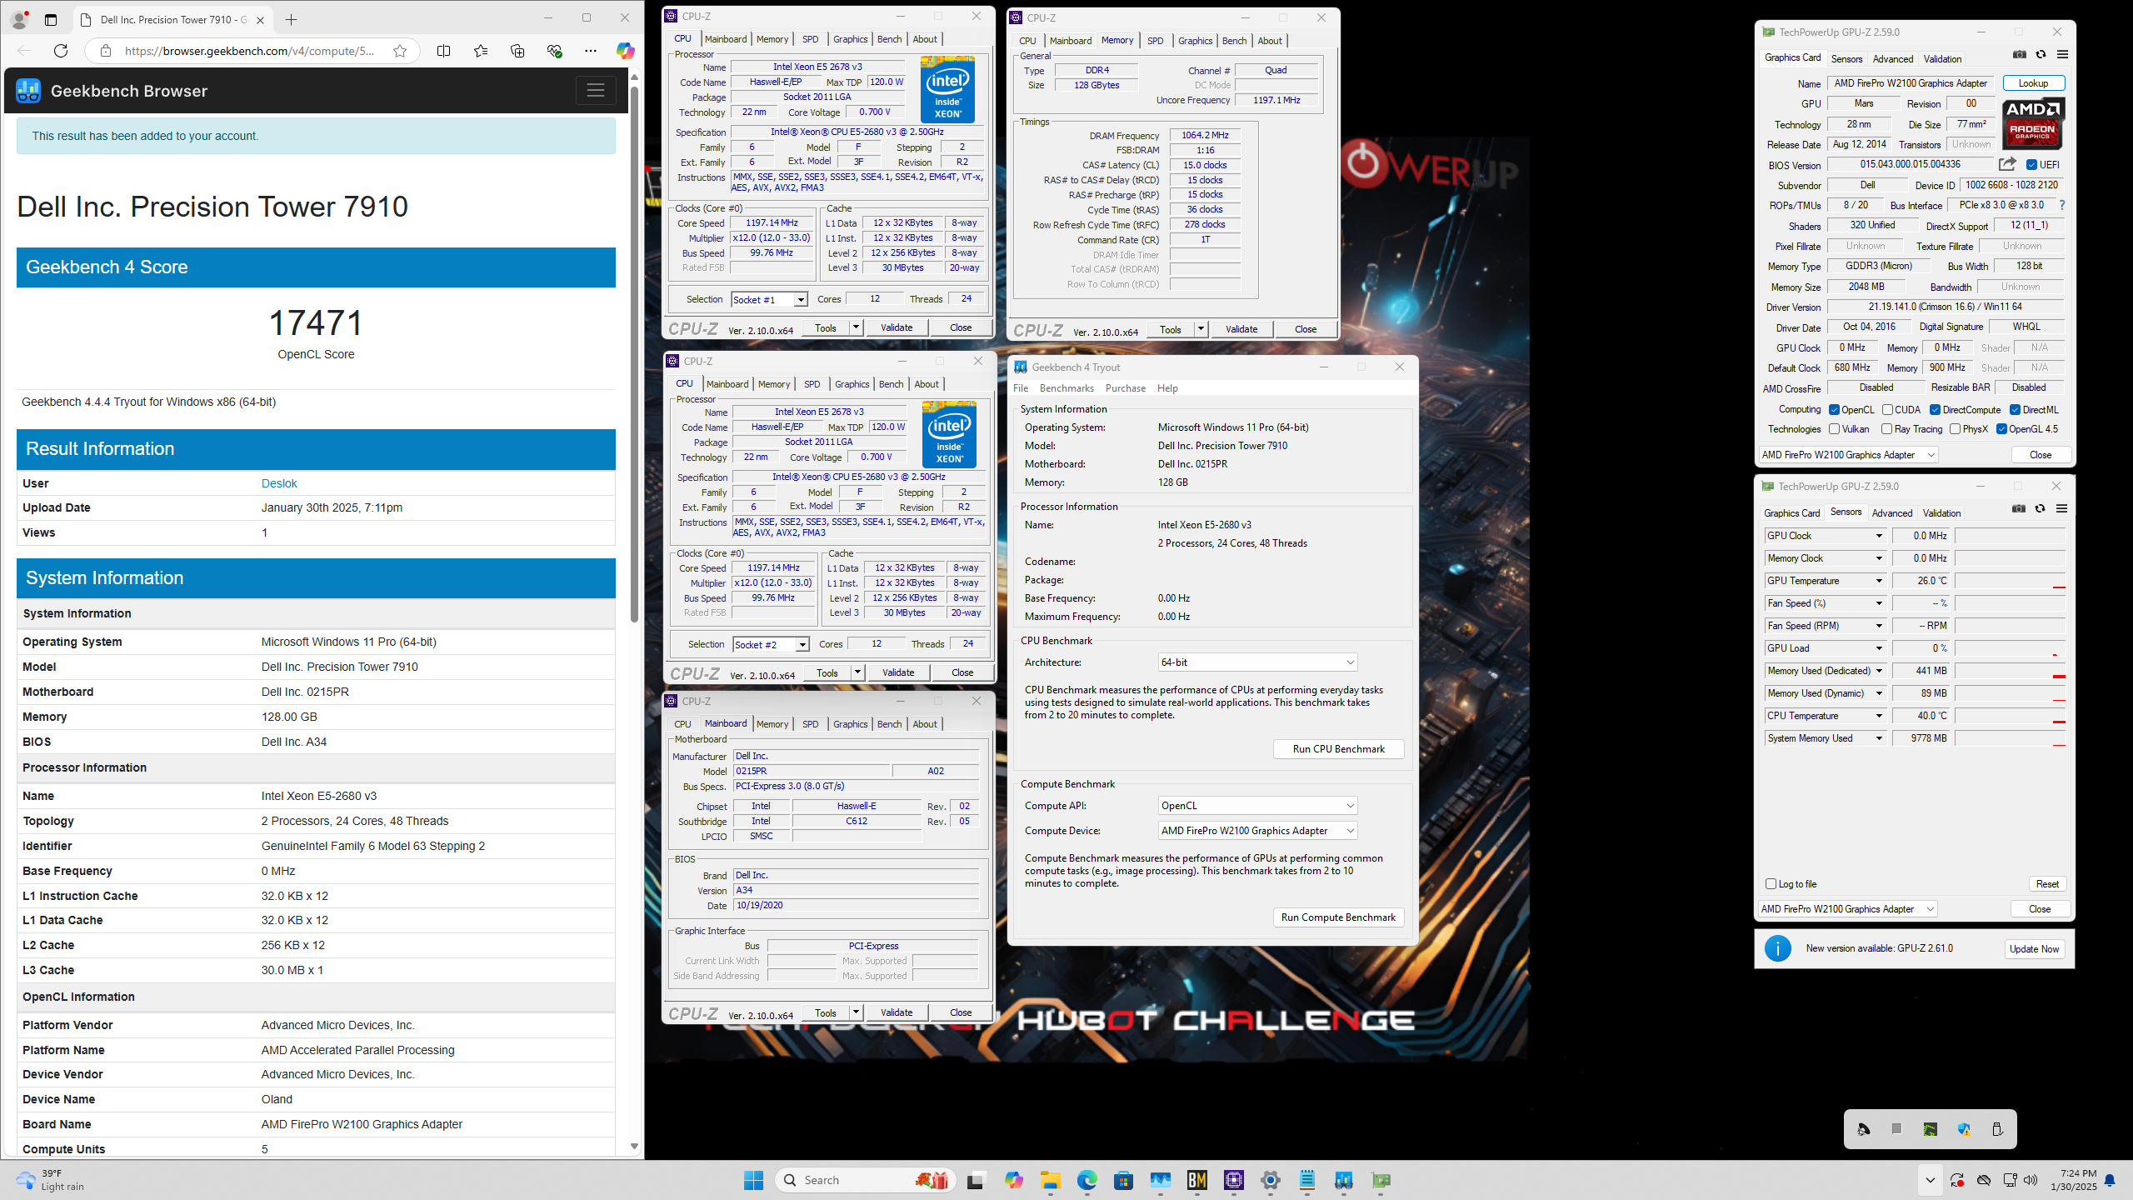Click the Lookup button in GPU-Z
The height and width of the screenshot is (1200, 2133).
tap(2033, 83)
